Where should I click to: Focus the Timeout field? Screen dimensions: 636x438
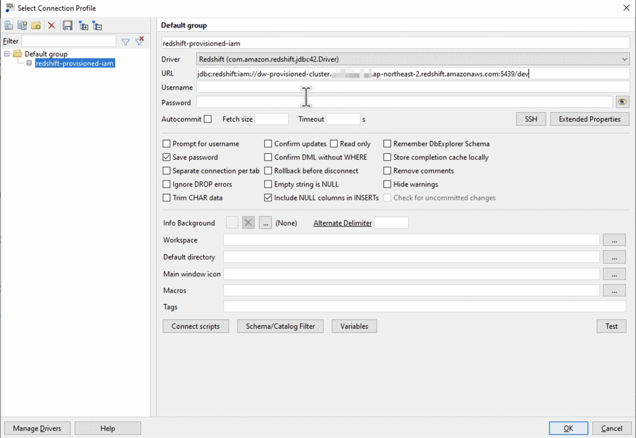[343, 119]
